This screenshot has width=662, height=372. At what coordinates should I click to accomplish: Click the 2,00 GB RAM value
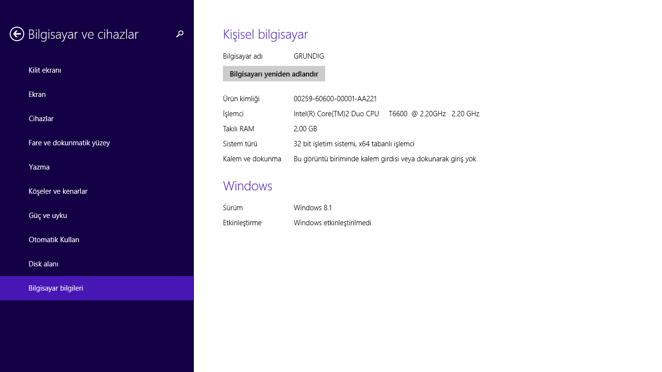pos(305,129)
